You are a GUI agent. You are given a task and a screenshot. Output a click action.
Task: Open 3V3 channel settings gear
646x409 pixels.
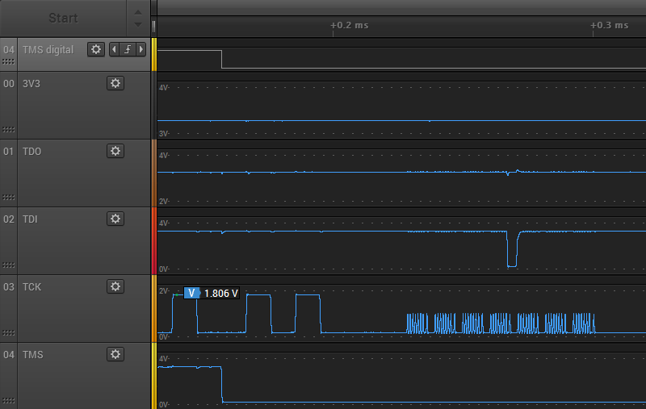coord(115,83)
